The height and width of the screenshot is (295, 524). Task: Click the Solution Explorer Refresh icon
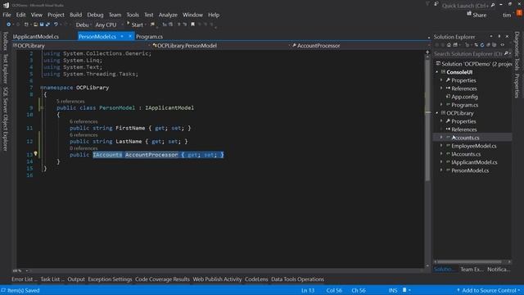pyautogui.click(x=482, y=45)
